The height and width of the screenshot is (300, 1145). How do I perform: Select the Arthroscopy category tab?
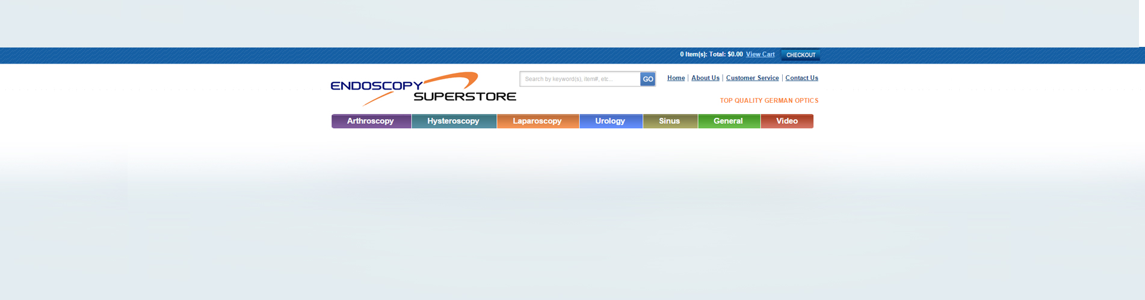pos(371,121)
